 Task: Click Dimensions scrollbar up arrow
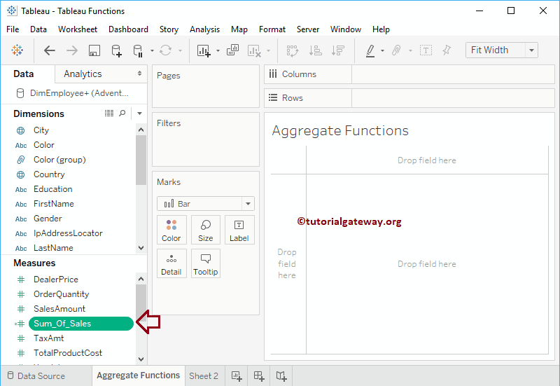point(141,130)
